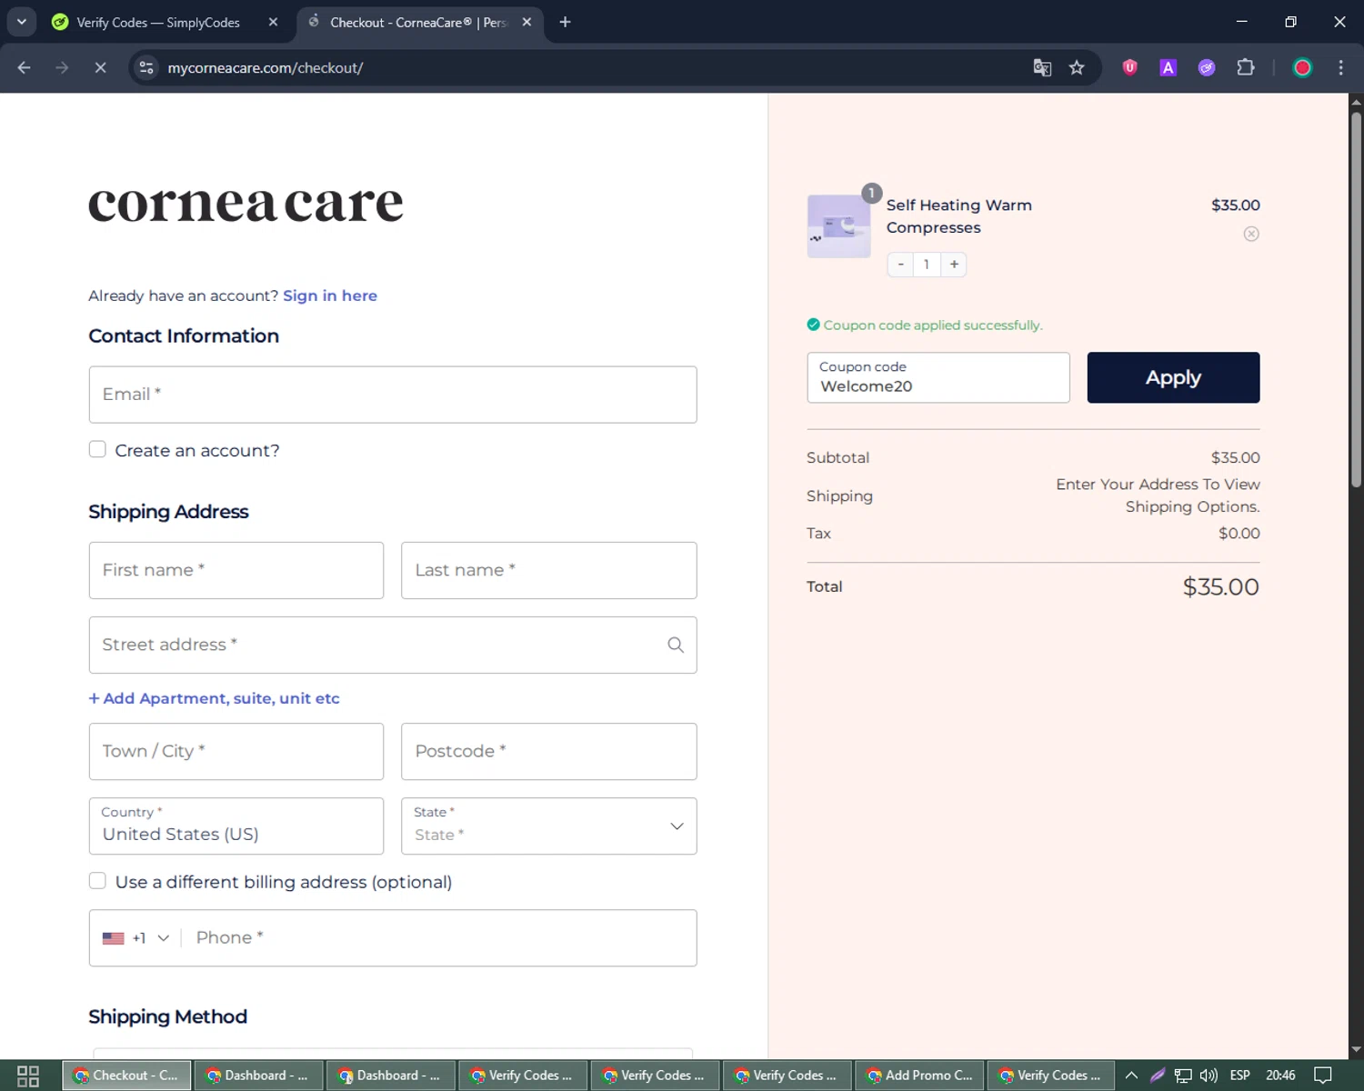1364x1091 pixels.
Task: Open site information icon in address bar
Action: coord(145,67)
